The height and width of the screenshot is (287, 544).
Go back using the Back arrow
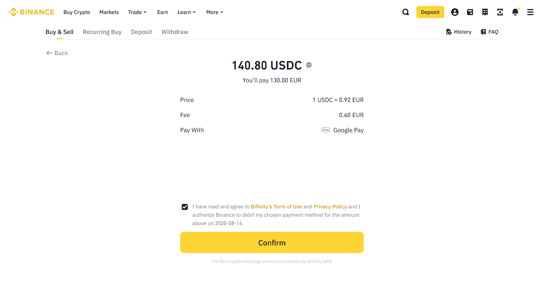pyautogui.click(x=57, y=53)
